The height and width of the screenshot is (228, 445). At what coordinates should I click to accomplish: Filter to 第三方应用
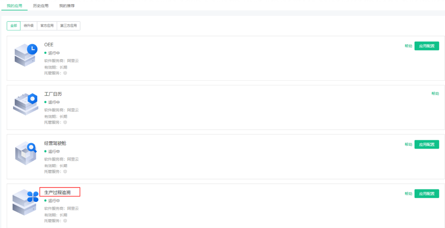click(68, 26)
